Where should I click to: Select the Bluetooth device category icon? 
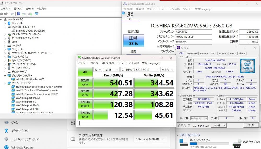coord(9,23)
